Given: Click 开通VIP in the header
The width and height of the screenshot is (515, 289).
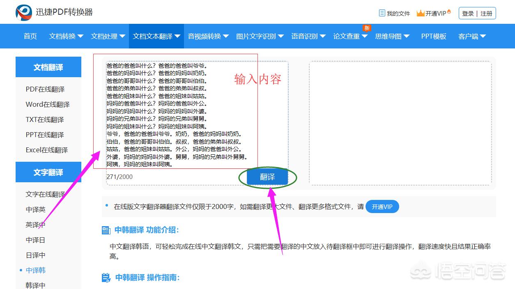Looking at the screenshot, I should (436, 14).
